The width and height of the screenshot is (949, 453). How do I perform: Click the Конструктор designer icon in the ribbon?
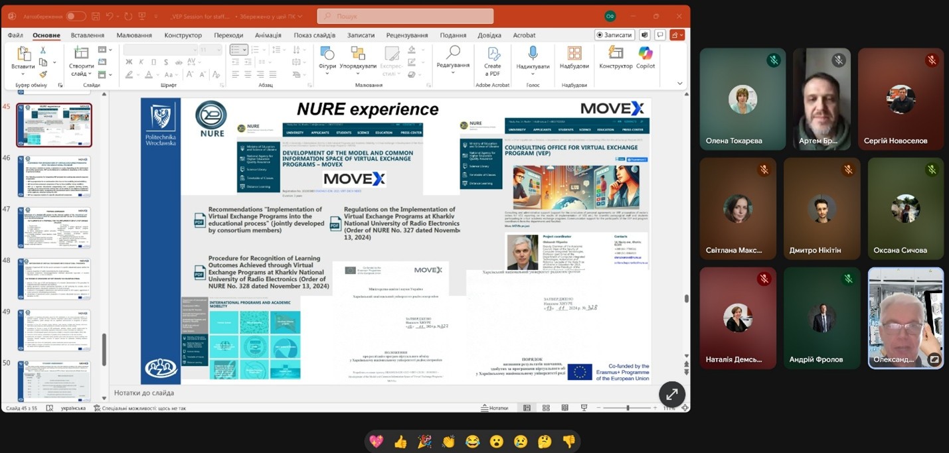pyautogui.click(x=616, y=57)
